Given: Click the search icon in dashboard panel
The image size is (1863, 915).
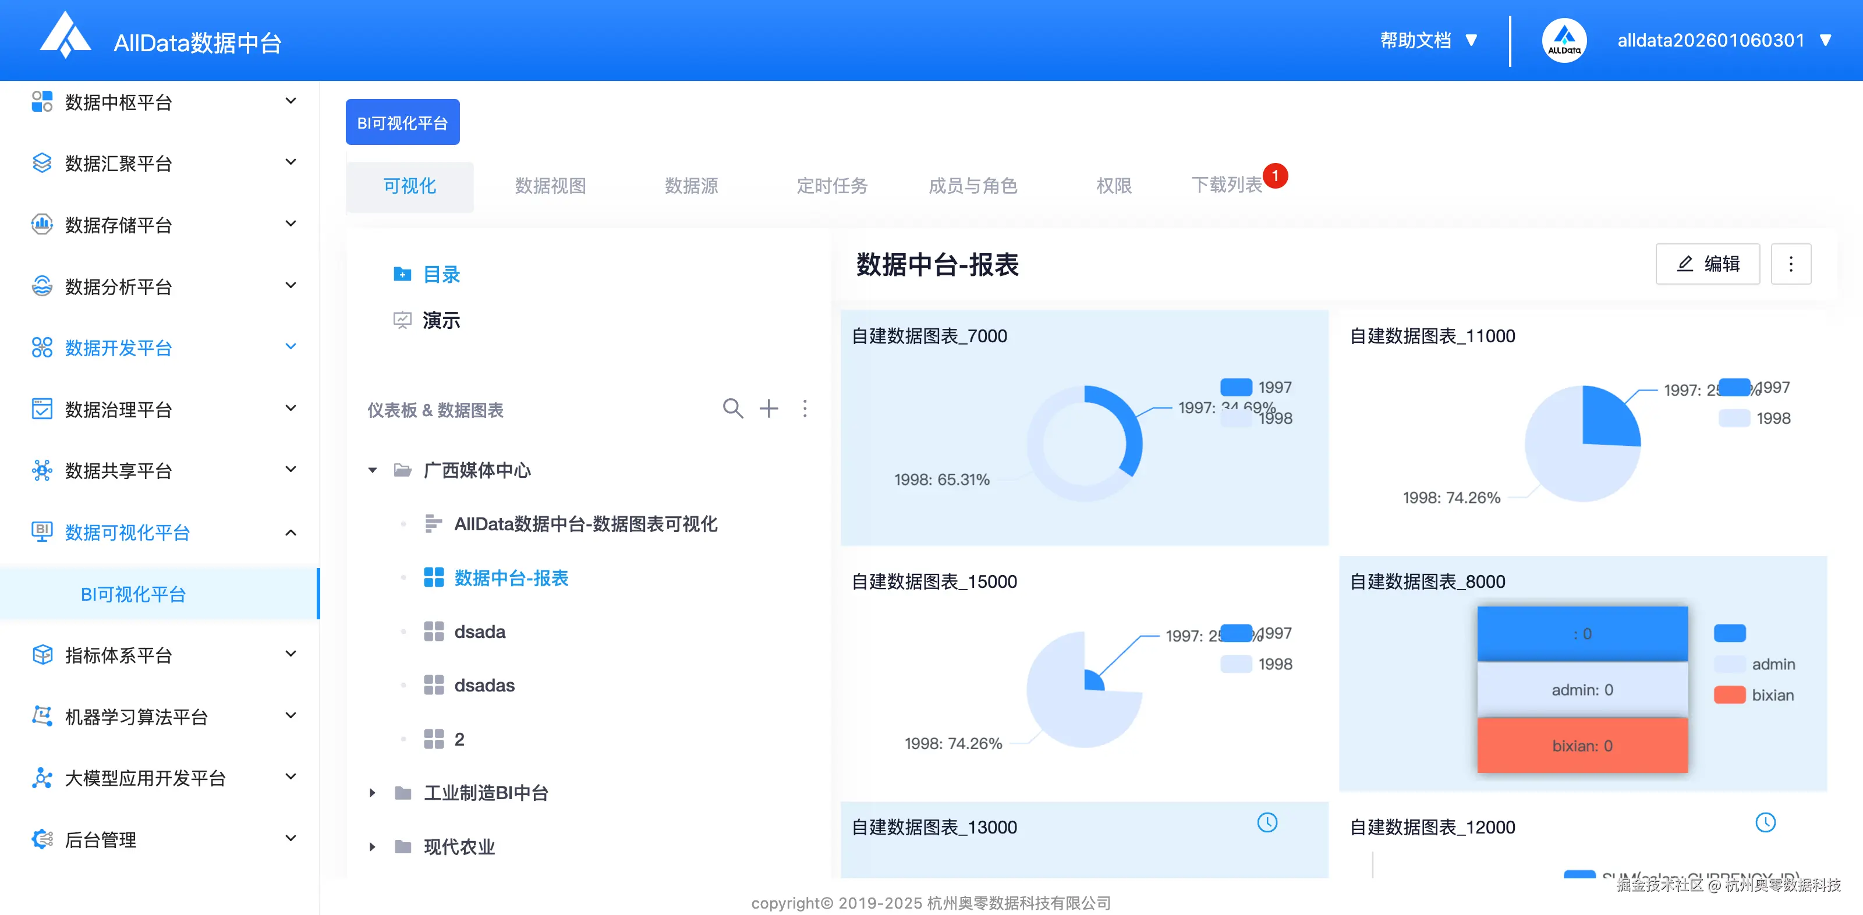Looking at the screenshot, I should 732,409.
